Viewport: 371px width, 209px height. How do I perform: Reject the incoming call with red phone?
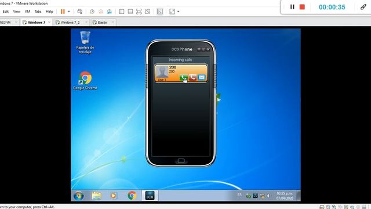tap(192, 77)
